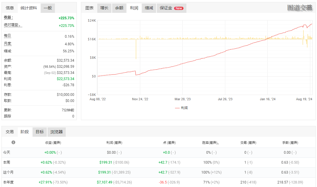Viewport: 317px width, 187px height.
Task: Select the 统计资料 tab
Action: (x=29, y=8)
